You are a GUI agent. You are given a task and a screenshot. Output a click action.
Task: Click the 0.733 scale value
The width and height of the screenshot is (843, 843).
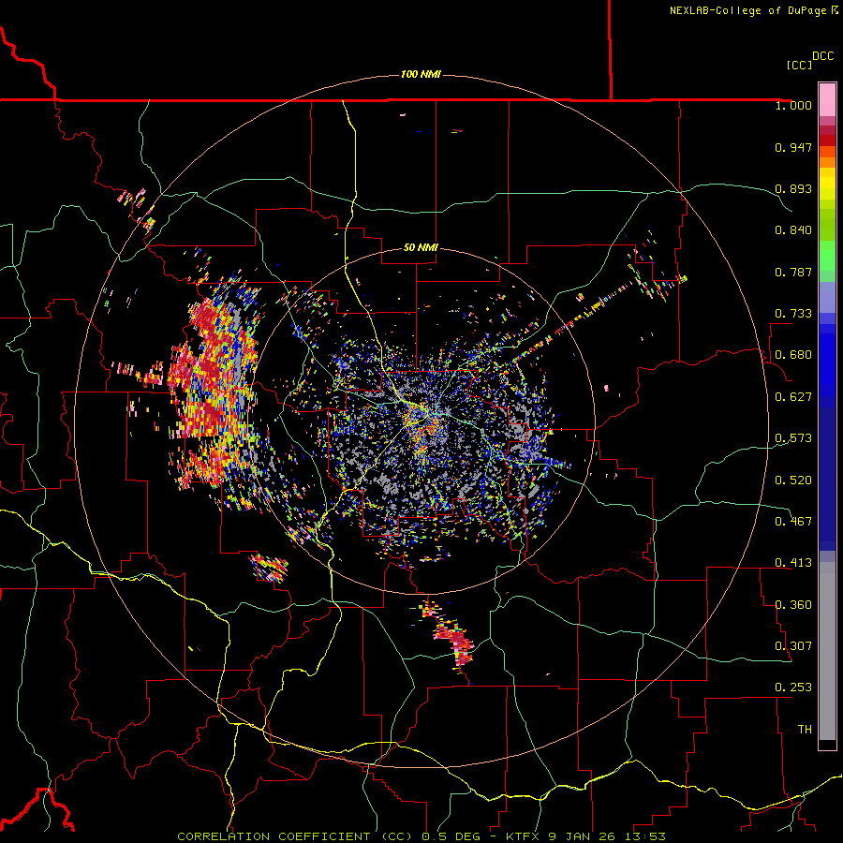[793, 314]
